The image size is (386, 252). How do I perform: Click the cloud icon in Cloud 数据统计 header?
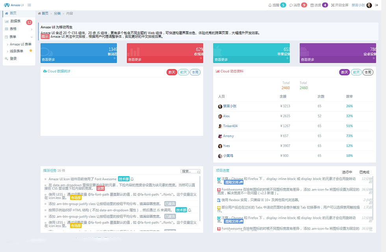click(x=45, y=71)
